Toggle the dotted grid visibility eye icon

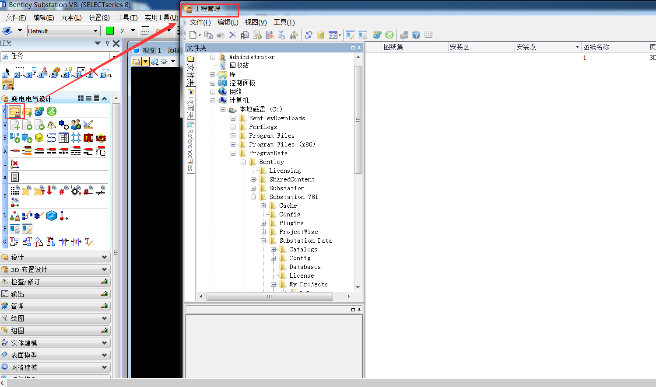click(15, 190)
